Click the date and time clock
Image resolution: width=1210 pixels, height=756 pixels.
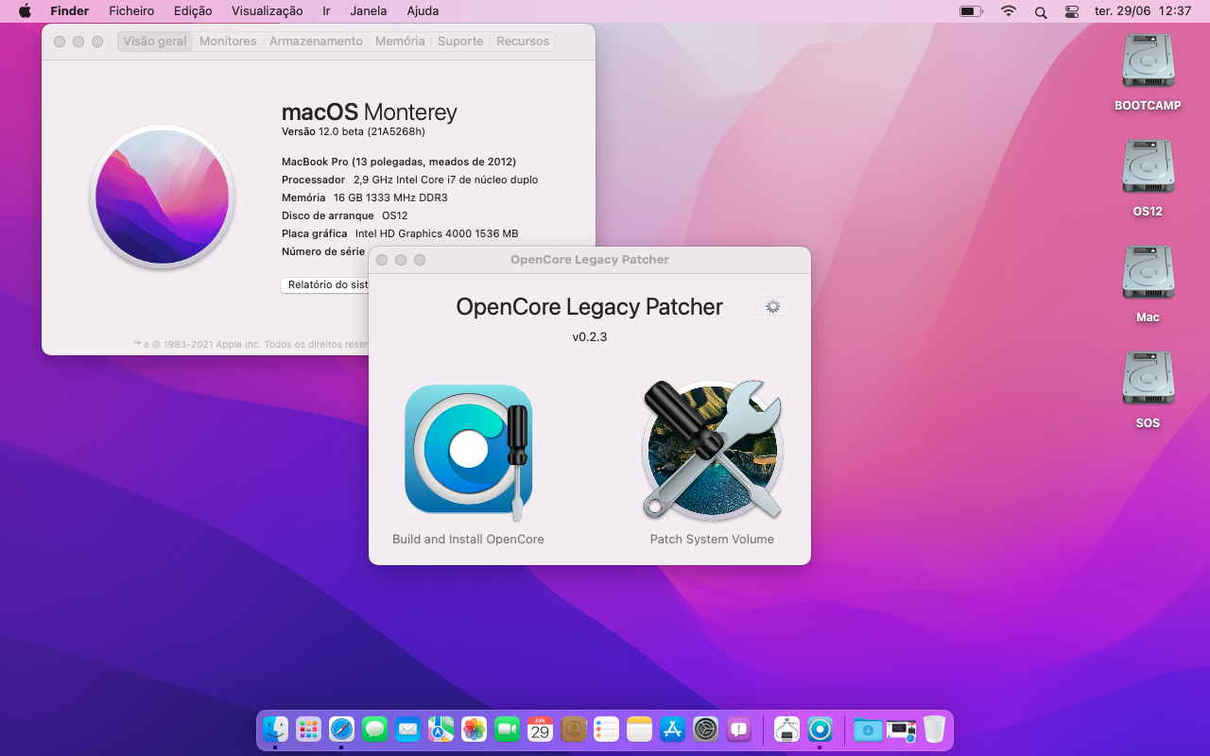click(x=1142, y=11)
